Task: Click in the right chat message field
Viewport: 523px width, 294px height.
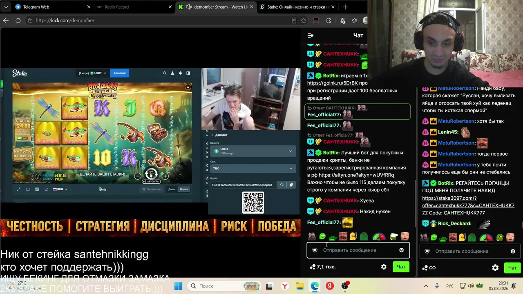Action: click(x=470, y=251)
